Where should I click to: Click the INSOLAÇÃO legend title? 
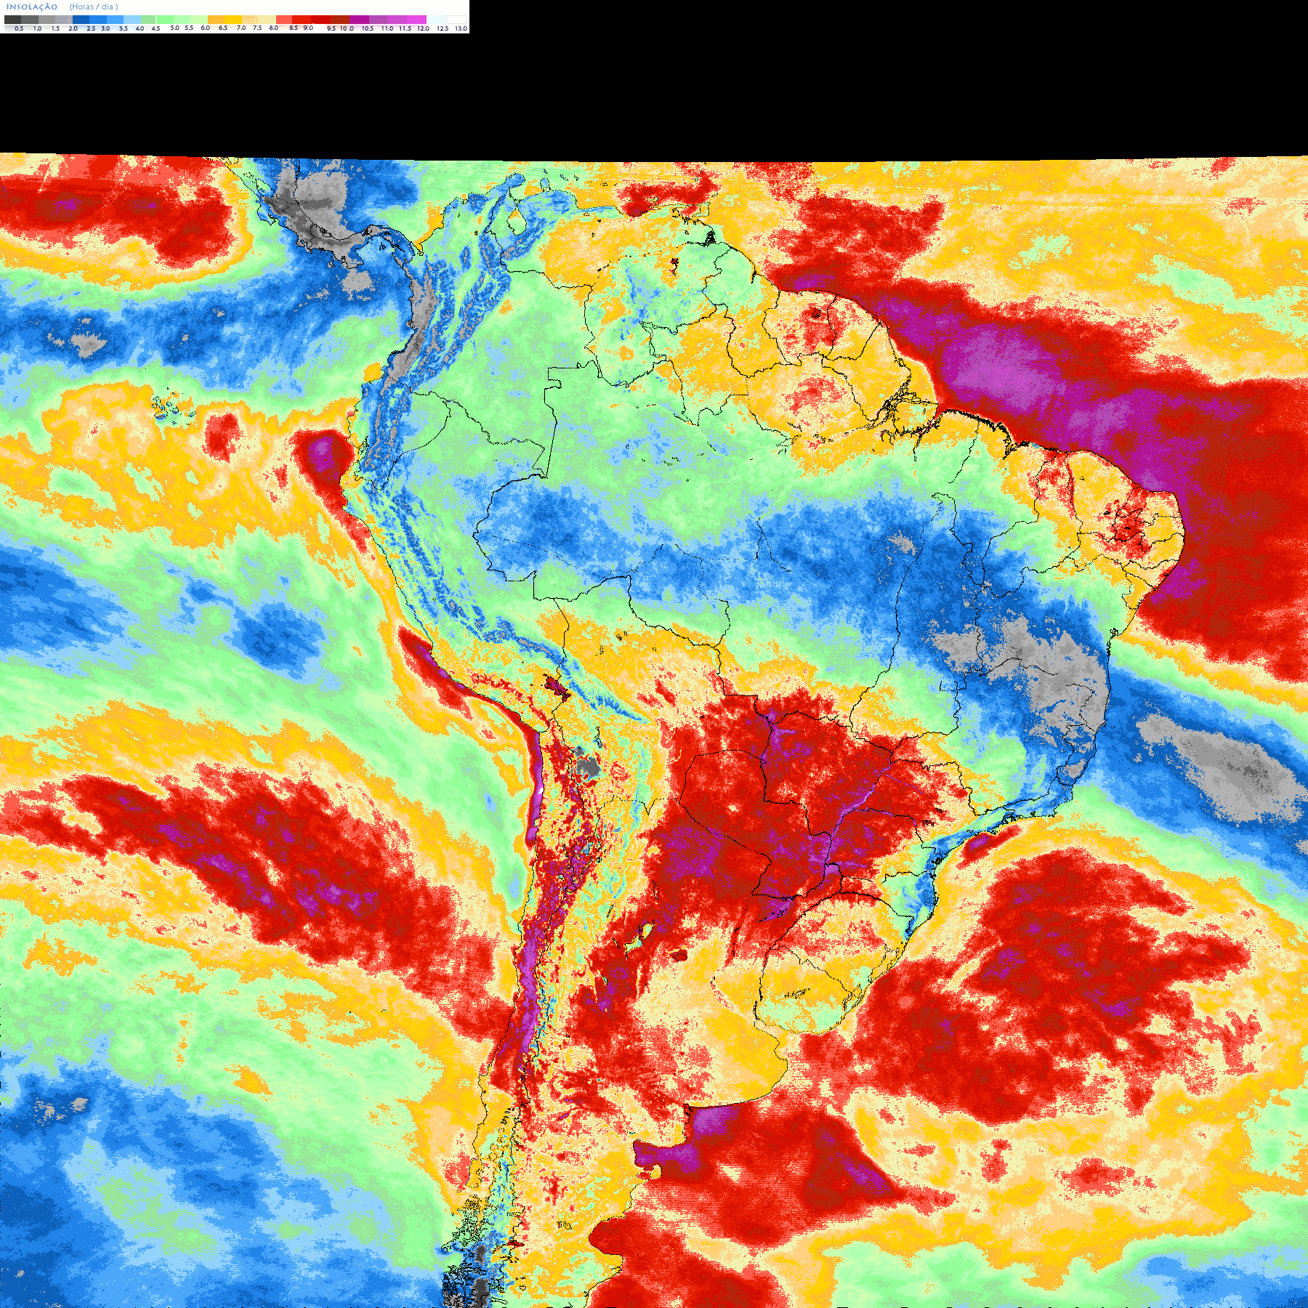pos(32,7)
